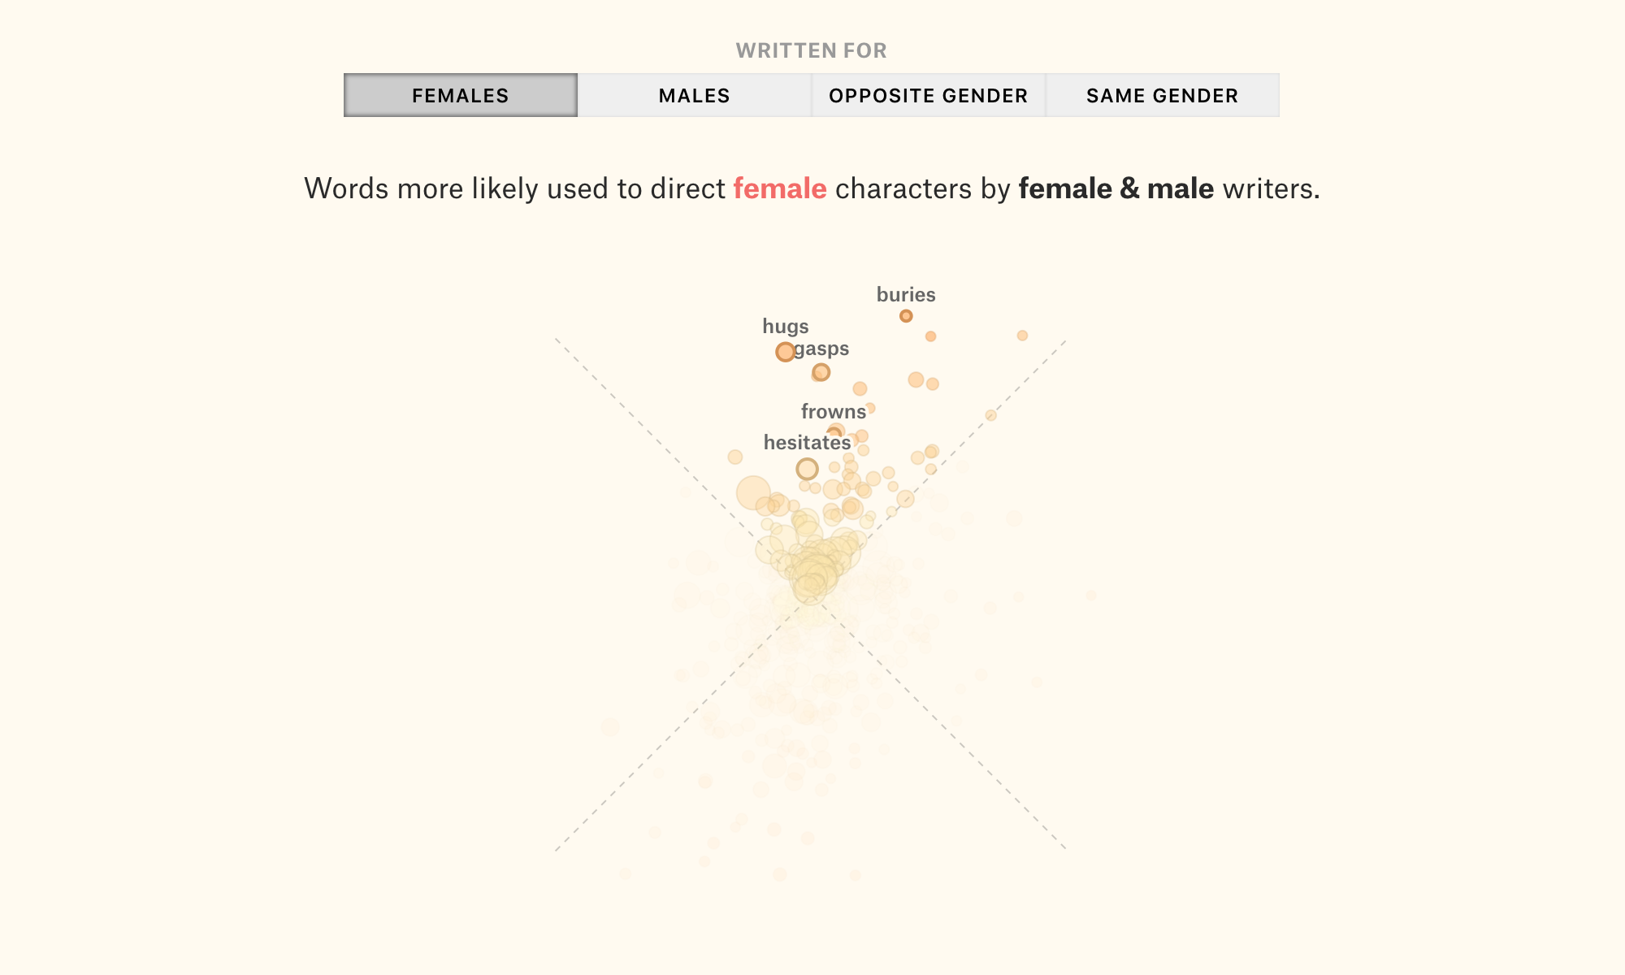1625x975 pixels.
Task: Click the frowns text label
Action: point(834,411)
